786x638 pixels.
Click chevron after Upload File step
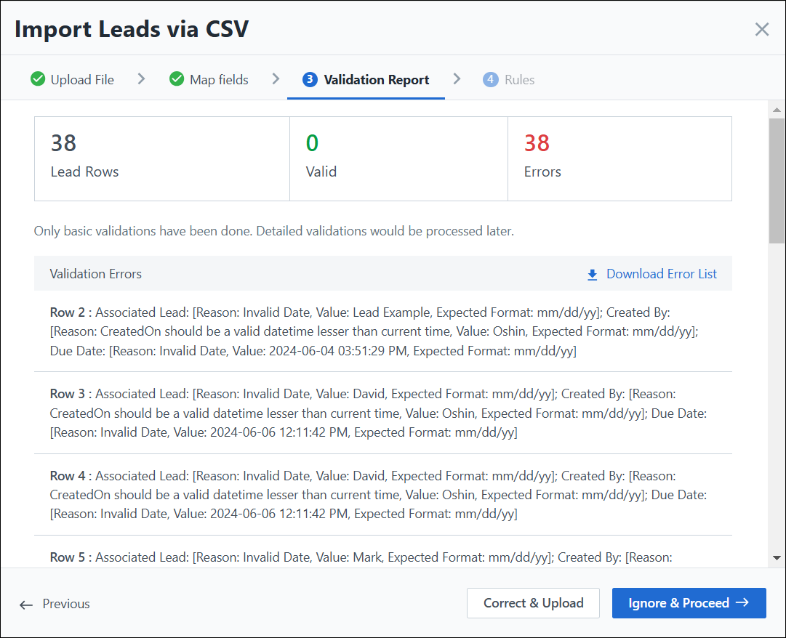pos(141,79)
